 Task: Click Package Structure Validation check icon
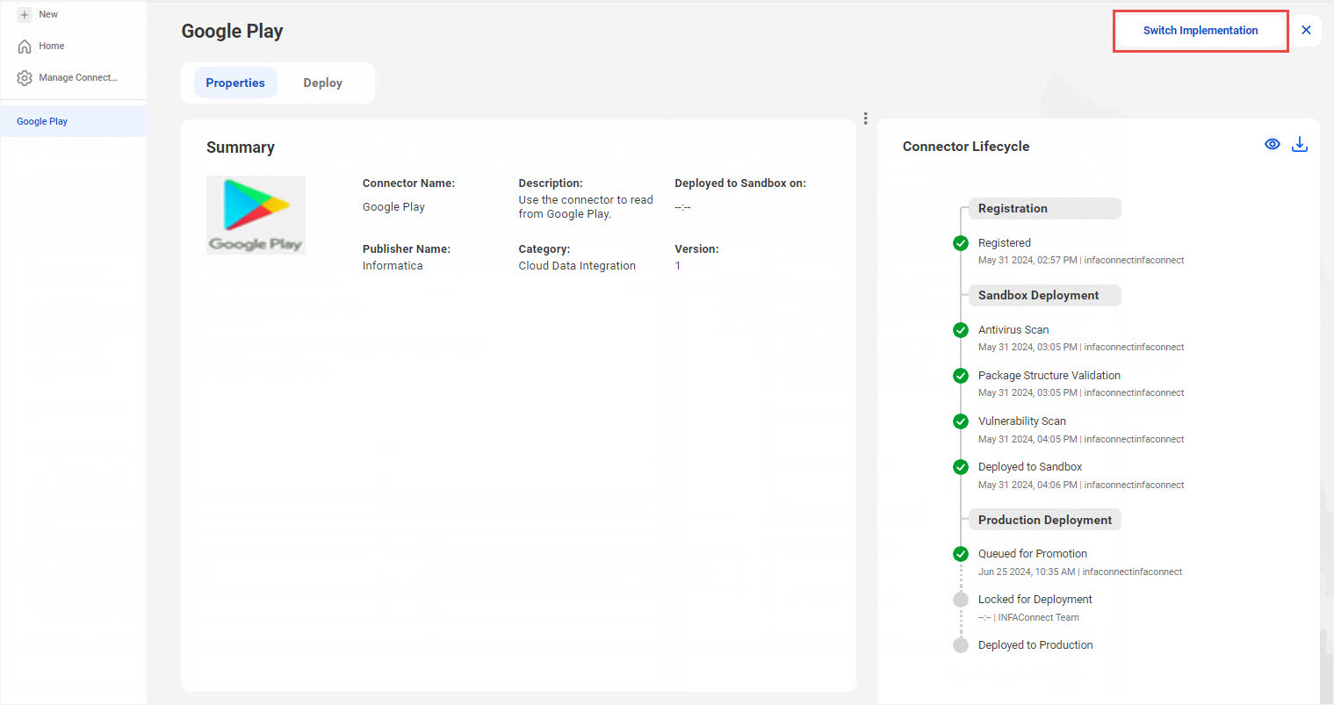click(x=961, y=376)
